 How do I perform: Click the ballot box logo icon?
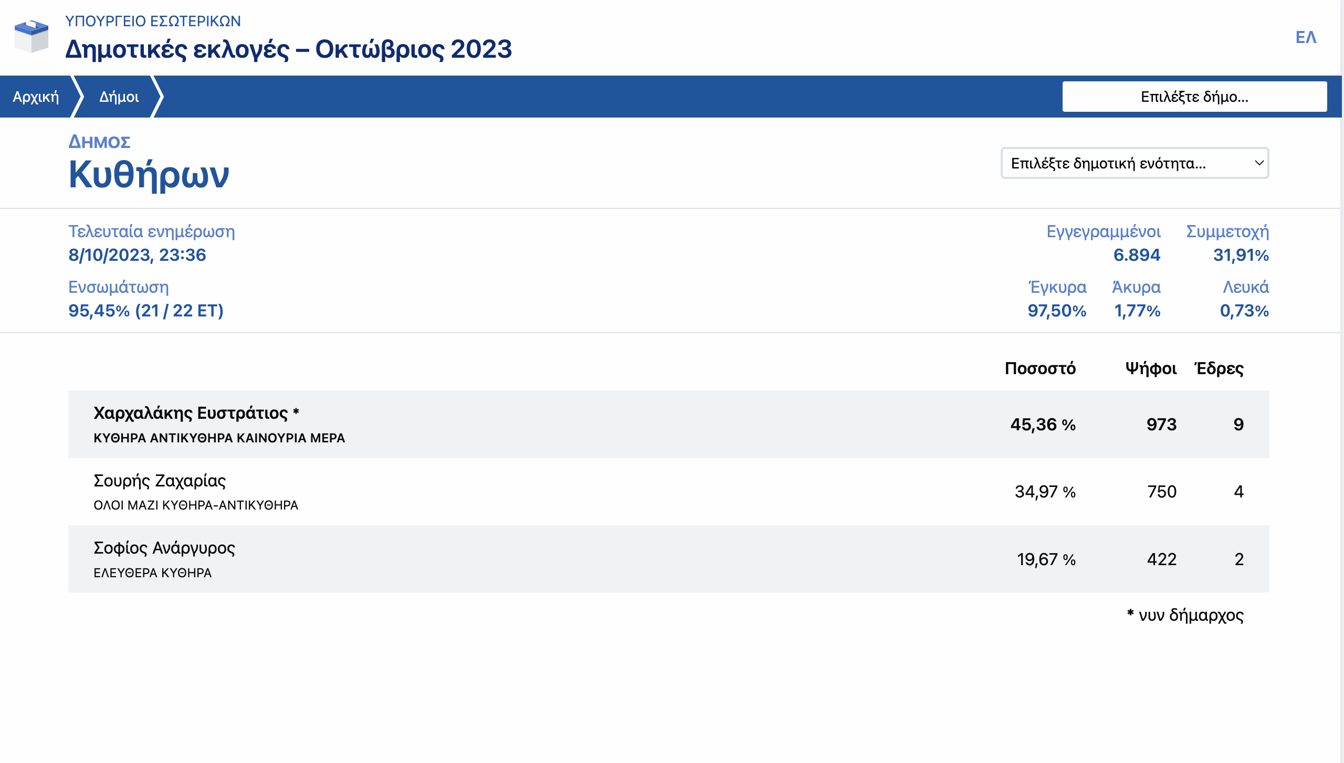pos(31,36)
